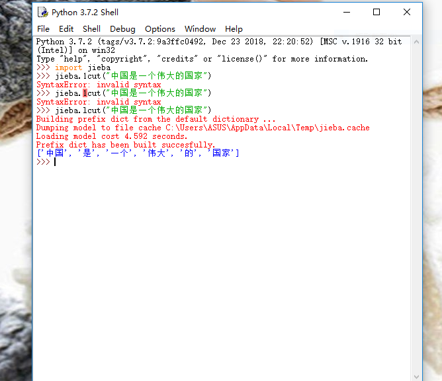Viewport: 442px width, 381px height.
Task: Click 'Prefix dict has been built succesfully.' line
Action: coord(126,145)
